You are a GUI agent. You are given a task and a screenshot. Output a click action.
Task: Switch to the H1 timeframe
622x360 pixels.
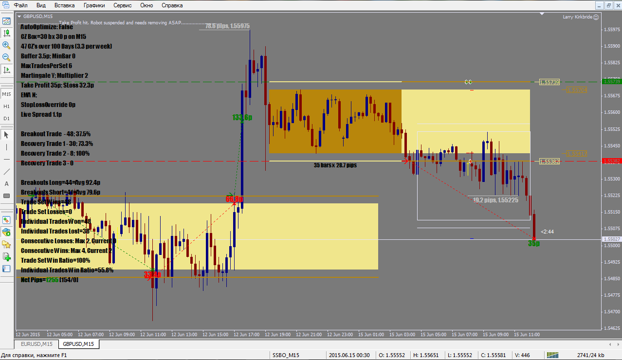pyautogui.click(x=6, y=106)
